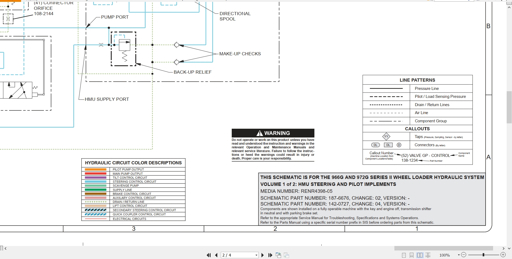Click the HMU SUPPLY PORT label
The image size is (512, 259).
tap(107, 99)
